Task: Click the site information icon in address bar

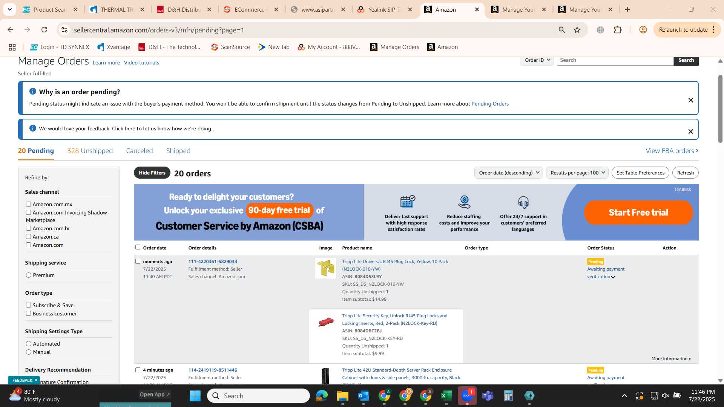Action: pyautogui.click(x=64, y=30)
